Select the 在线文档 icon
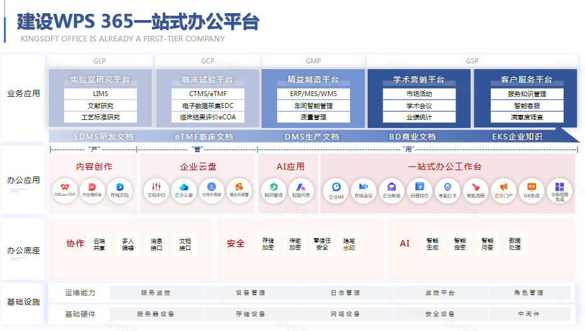Viewport: 585px width, 331px height. click(119, 190)
